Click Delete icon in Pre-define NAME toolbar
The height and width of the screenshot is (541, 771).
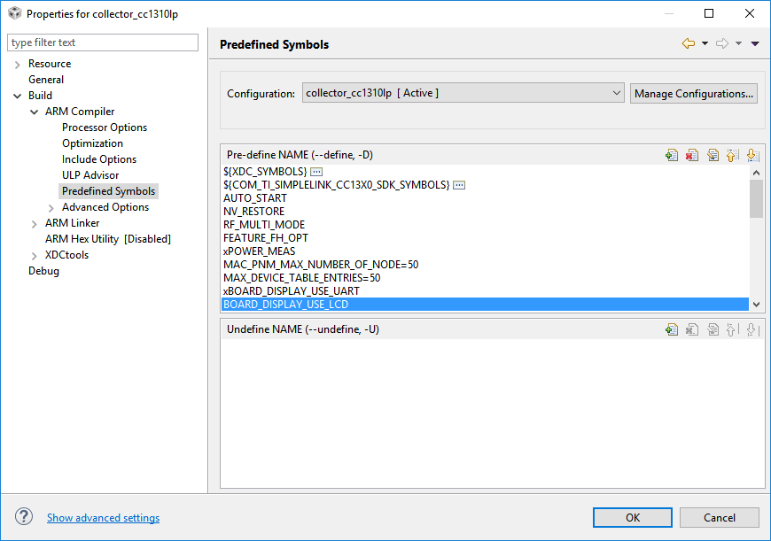click(692, 155)
